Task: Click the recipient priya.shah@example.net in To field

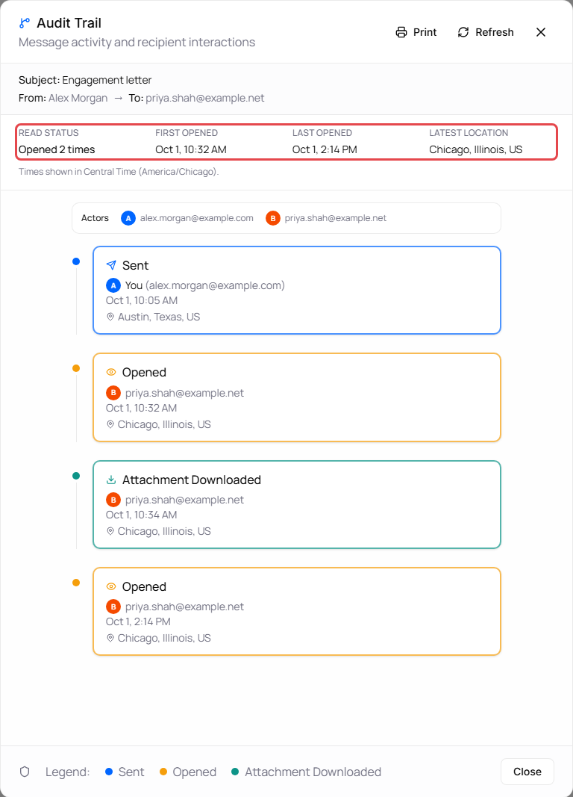Action: pyautogui.click(x=205, y=98)
